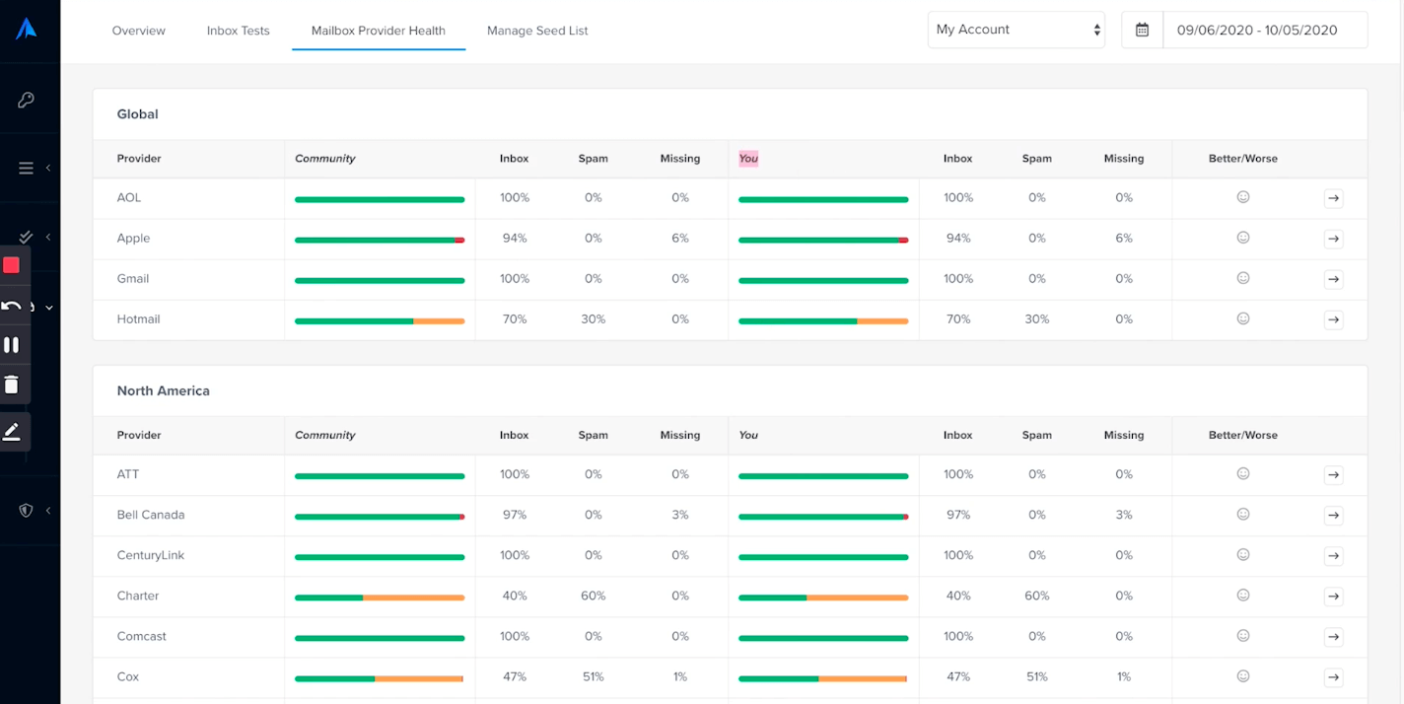Click the Community 30% Spam value for Hotmail
Viewport: 1404px width, 704px height.
coord(594,318)
